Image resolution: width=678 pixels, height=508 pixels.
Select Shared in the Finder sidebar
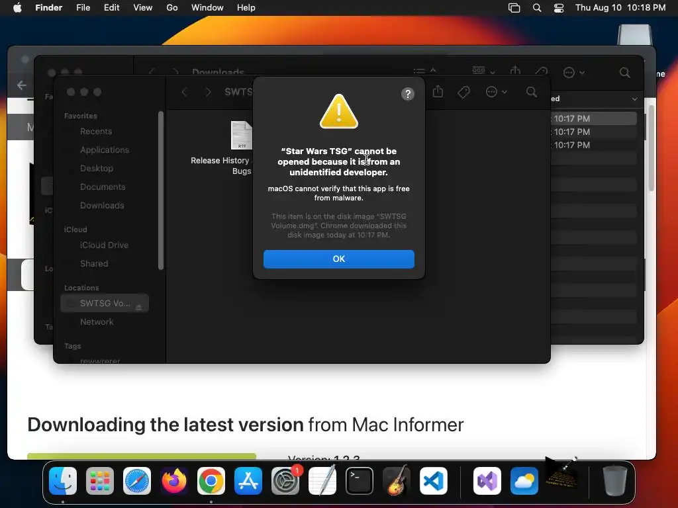(x=94, y=263)
